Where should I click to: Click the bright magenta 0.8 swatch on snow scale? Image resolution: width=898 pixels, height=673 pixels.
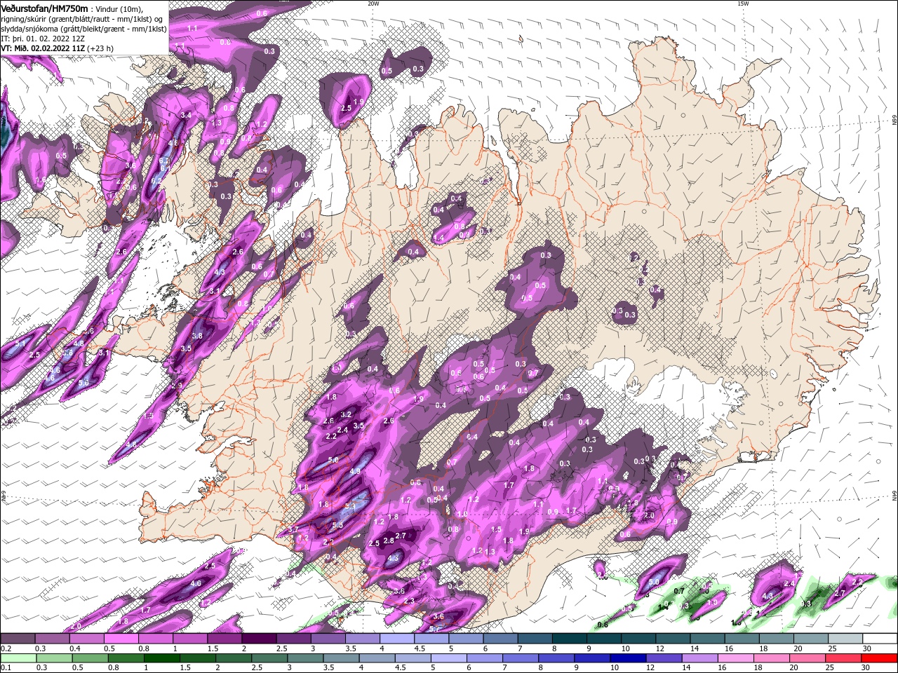click(x=155, y=639)
